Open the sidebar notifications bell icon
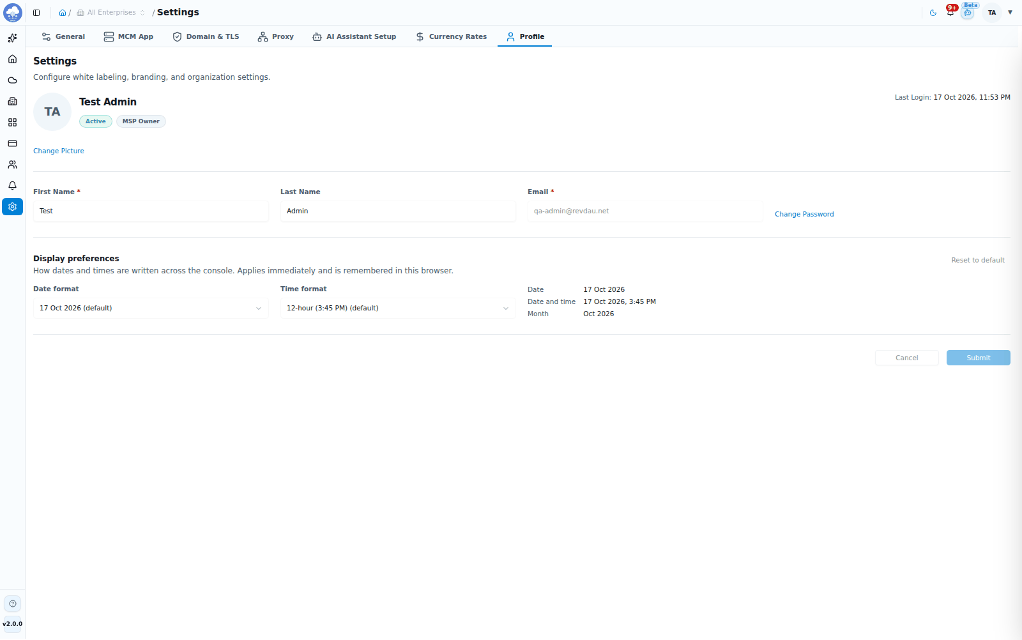Viewport: 1022px width, 640px height. click(12, 186)
